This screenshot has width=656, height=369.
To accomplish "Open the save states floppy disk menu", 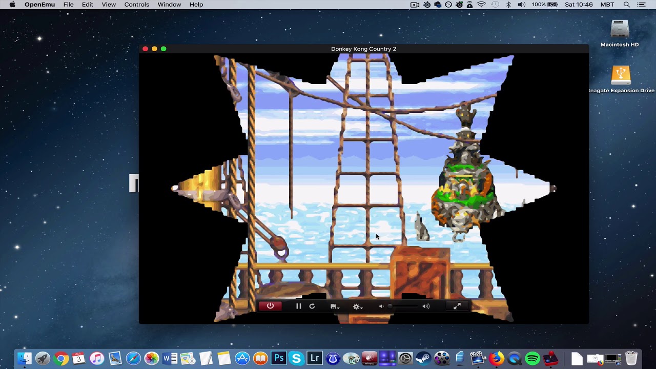I will tap(335, 306).
